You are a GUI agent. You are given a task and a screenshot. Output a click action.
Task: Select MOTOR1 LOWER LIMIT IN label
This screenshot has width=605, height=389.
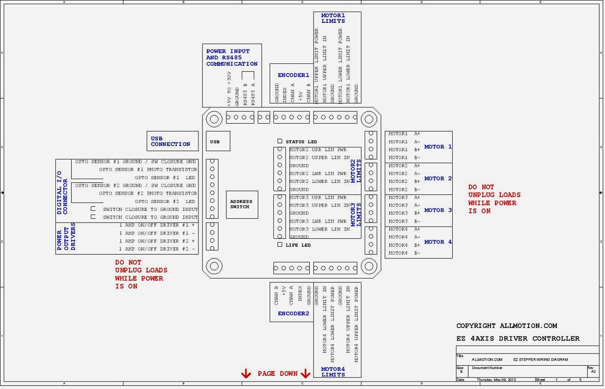348,69
